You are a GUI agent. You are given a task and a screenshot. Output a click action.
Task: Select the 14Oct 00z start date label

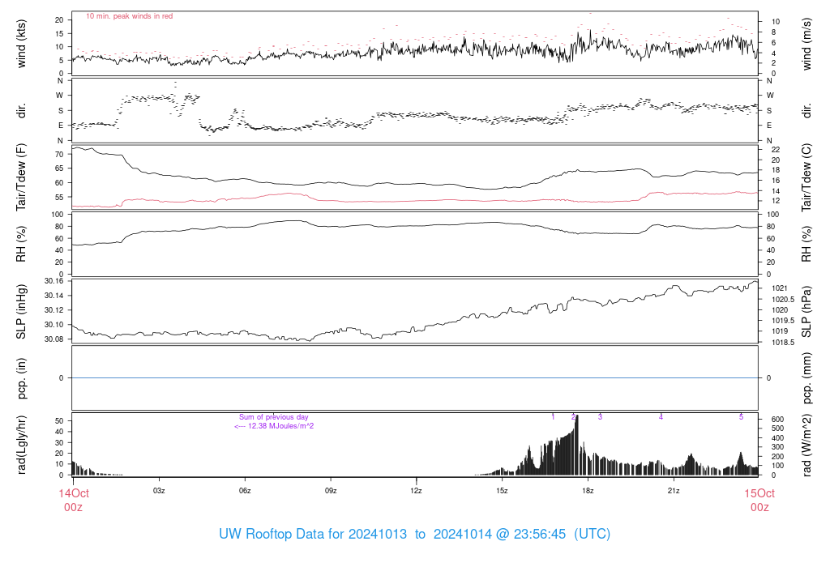coord(73,499)
